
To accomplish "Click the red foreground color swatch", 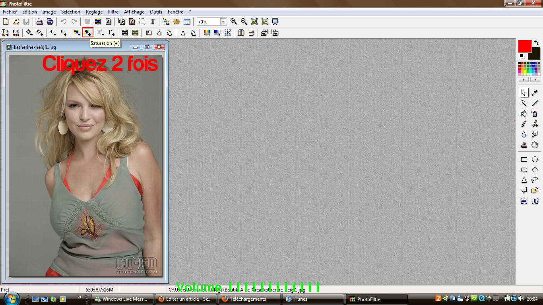I will [525, 46].
